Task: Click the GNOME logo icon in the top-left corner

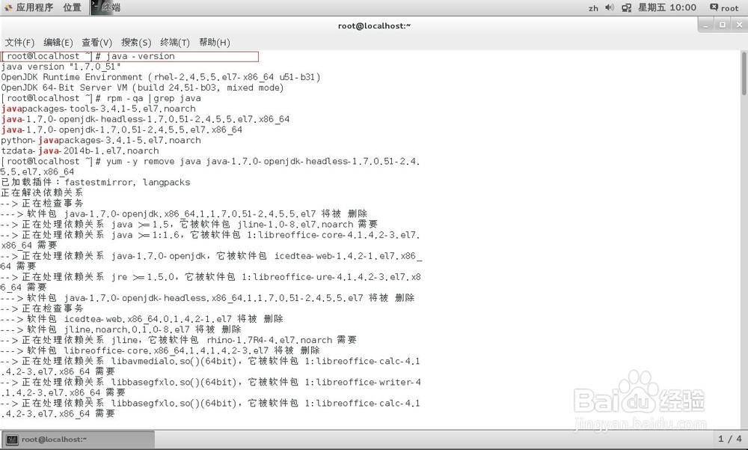Action: [x=7, y=7]
